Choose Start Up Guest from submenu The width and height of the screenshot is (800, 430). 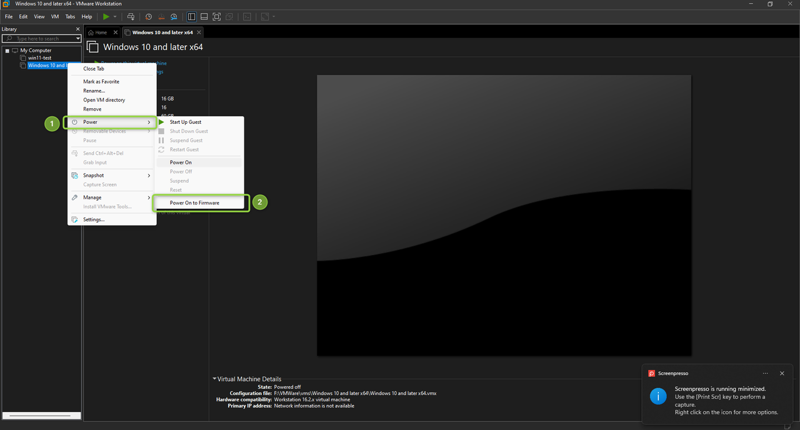[185, 122]
